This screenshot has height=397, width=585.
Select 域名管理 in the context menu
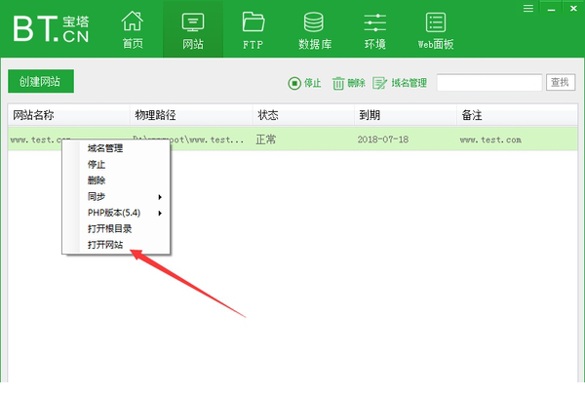(105, 149)
